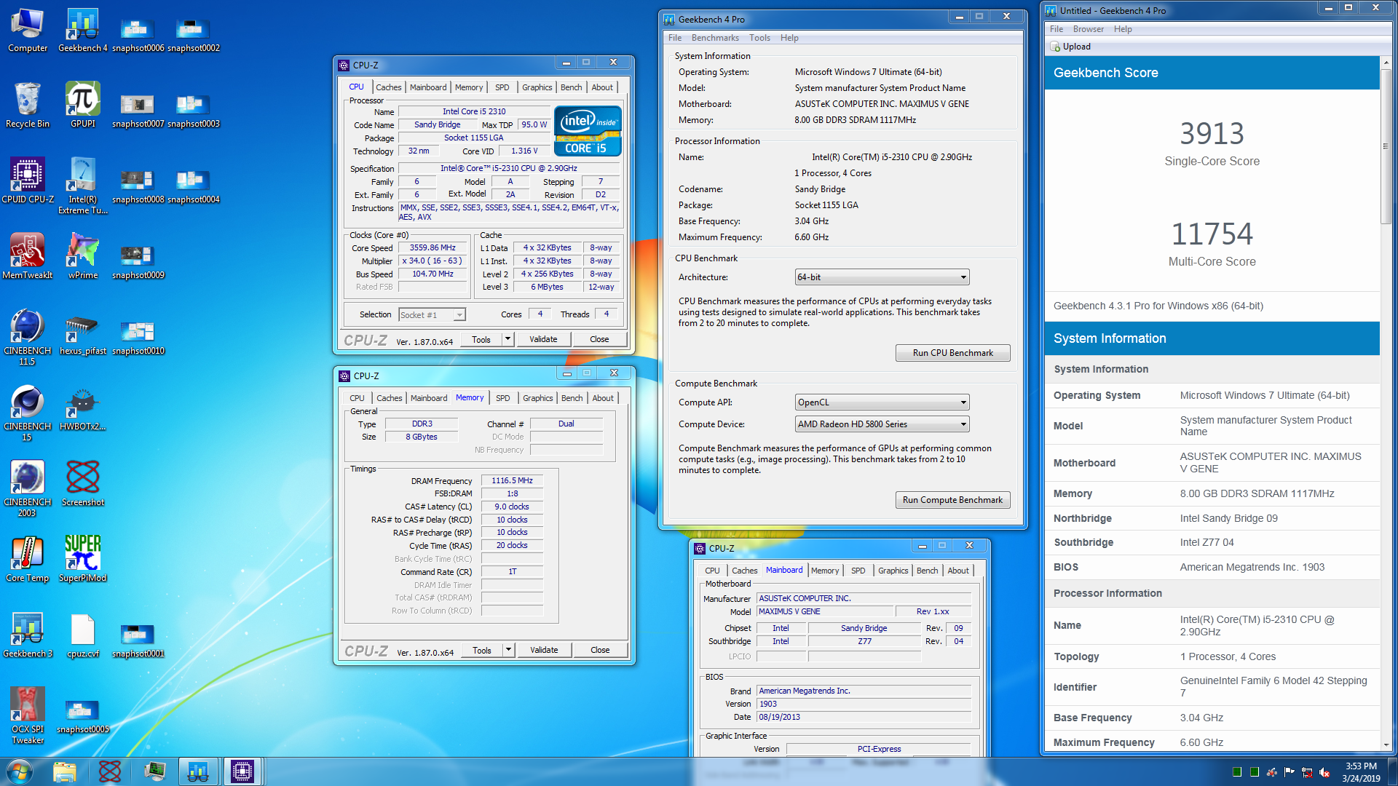
Task: Open the Geekbench 3 desktop shortcut
Action: [28, 635]
